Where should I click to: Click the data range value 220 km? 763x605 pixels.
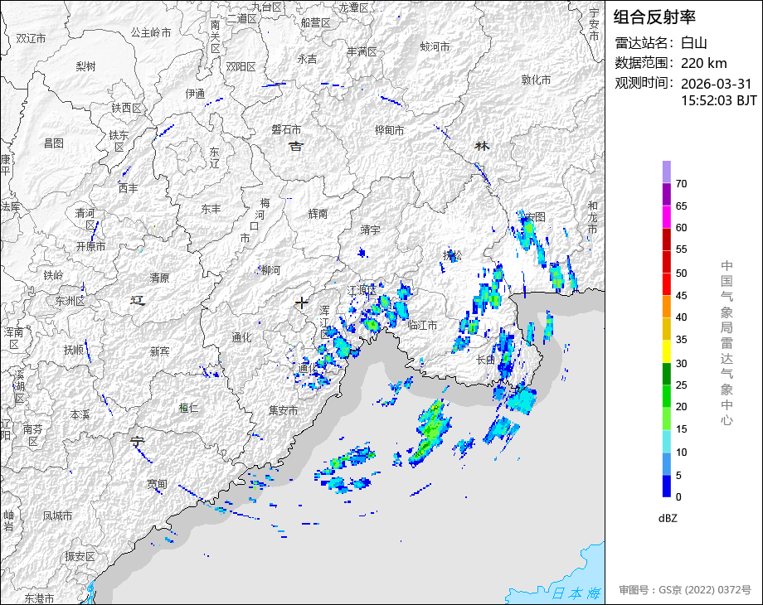tap(703, 63)
